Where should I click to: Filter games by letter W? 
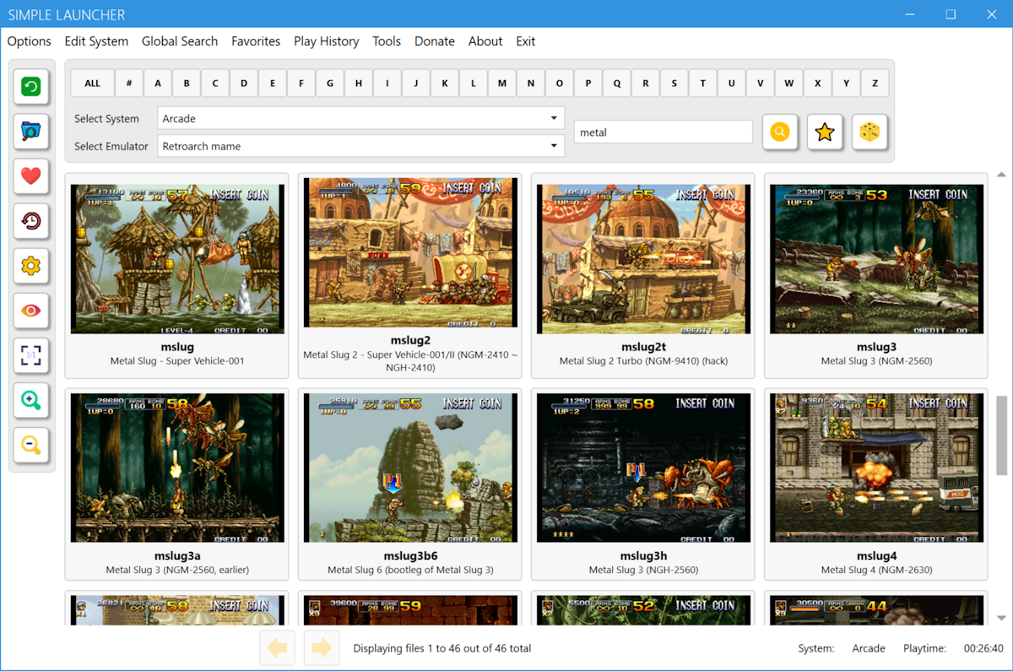[x=788, y=84]
